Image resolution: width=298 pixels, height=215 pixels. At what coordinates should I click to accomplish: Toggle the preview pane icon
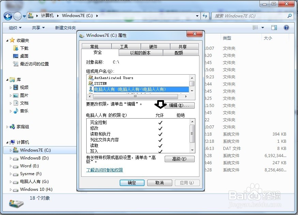click(x=274, y=28)
